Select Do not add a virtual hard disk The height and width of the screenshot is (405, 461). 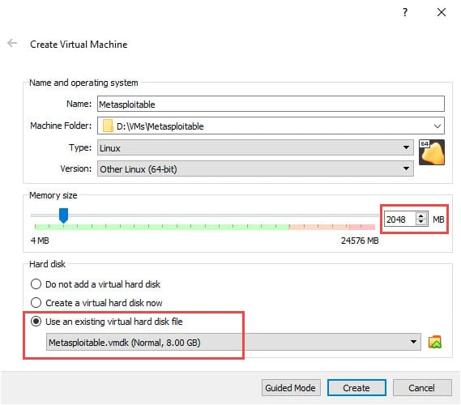click(x=96, y=284)
